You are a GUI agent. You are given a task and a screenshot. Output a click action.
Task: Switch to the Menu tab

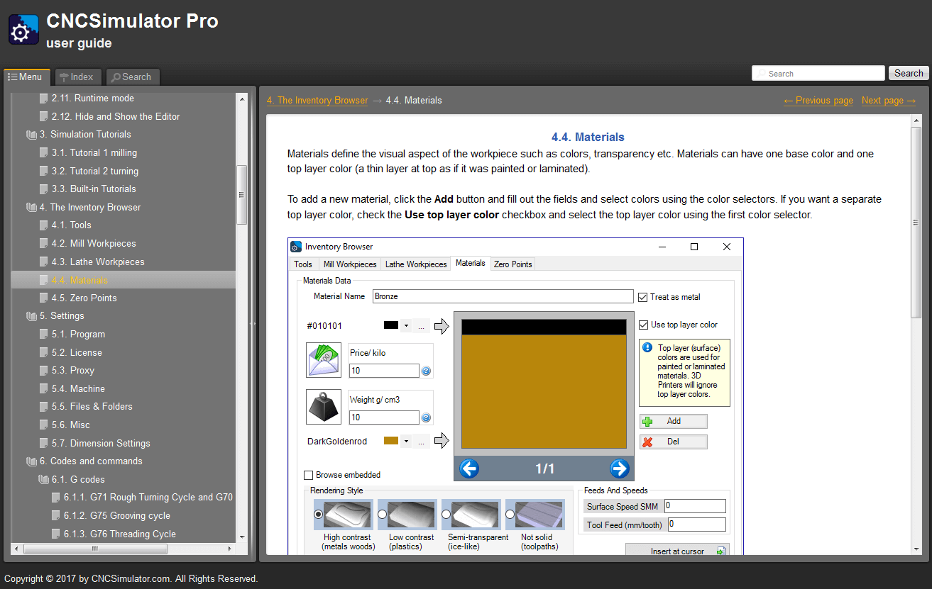[26, 77]
